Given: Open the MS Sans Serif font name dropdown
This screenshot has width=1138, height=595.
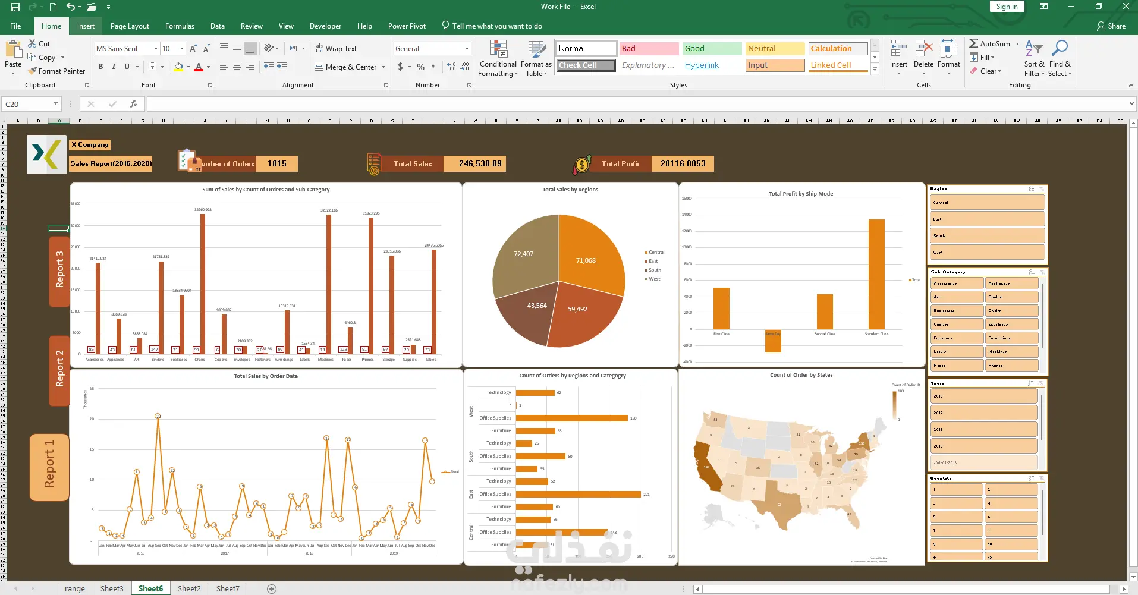Looking at the screenshot, I should (156, 49).
